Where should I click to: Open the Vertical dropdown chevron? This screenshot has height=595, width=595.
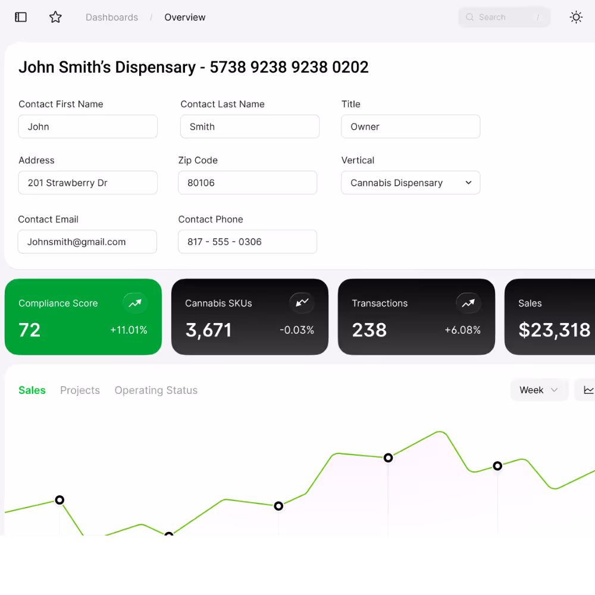[469, 183]
